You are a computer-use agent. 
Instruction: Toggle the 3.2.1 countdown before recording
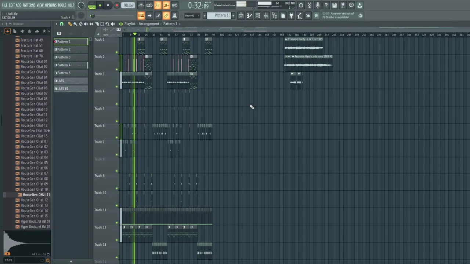pos(158,5)
